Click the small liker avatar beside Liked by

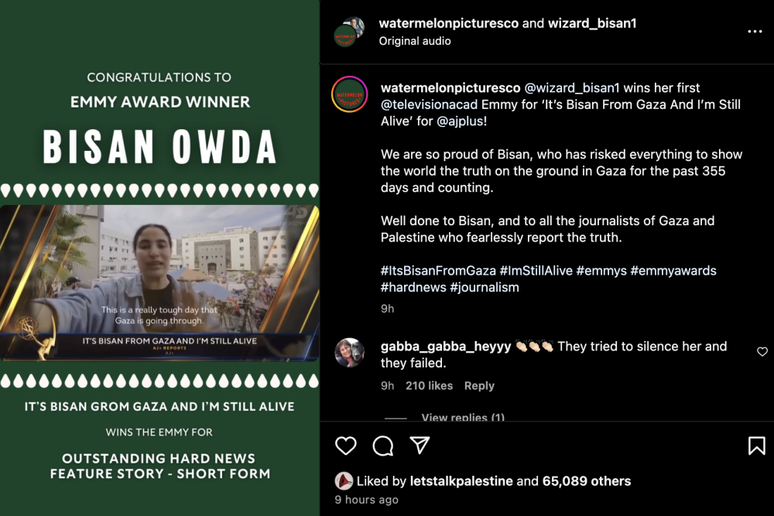(x=344, y=481)
